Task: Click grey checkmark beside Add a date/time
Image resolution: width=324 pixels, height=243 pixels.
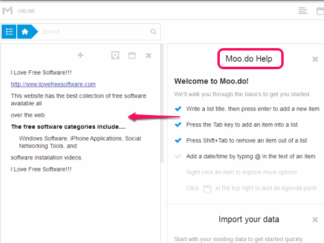Action: tap(178, 156)
